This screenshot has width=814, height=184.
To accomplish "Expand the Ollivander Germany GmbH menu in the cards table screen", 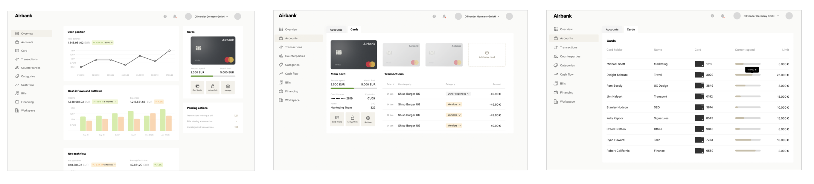I will (x=761, y=16).
